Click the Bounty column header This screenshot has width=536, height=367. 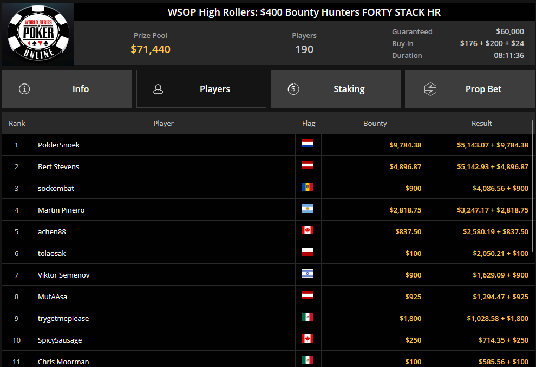[x=375, y=123]
